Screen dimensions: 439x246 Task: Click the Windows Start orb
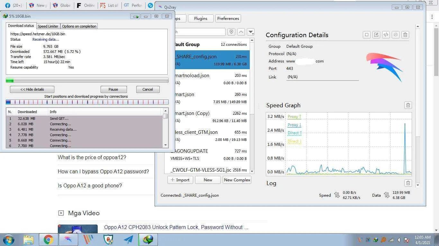click(8, 240)
